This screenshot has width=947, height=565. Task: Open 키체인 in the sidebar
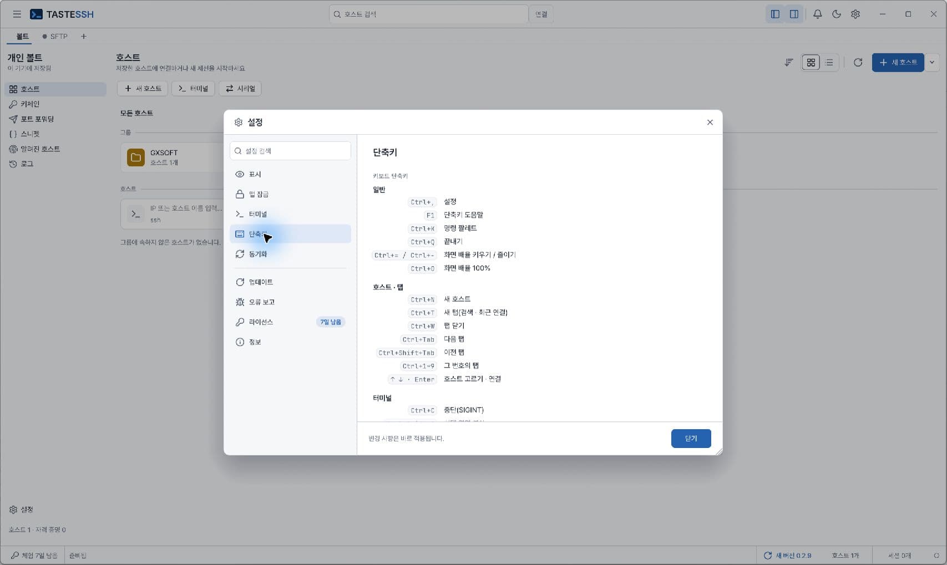pyautogui.click(x=55, y=104)
